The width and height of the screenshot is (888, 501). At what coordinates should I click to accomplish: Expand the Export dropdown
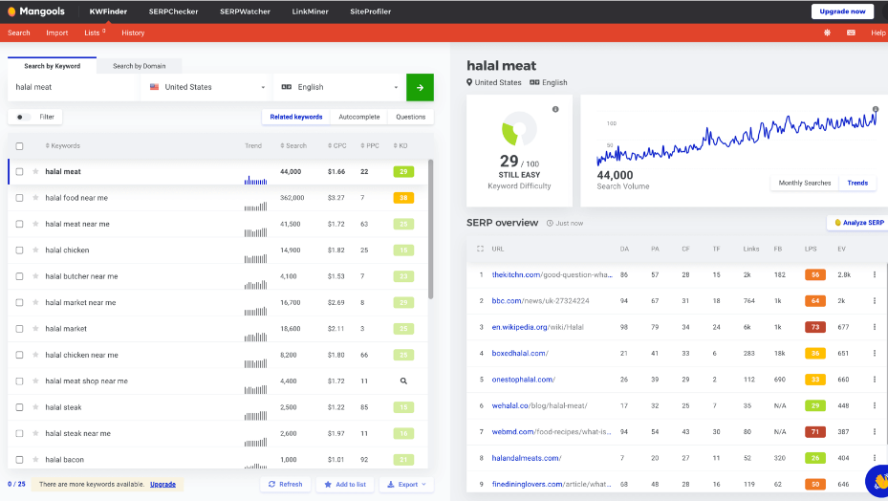406,484
